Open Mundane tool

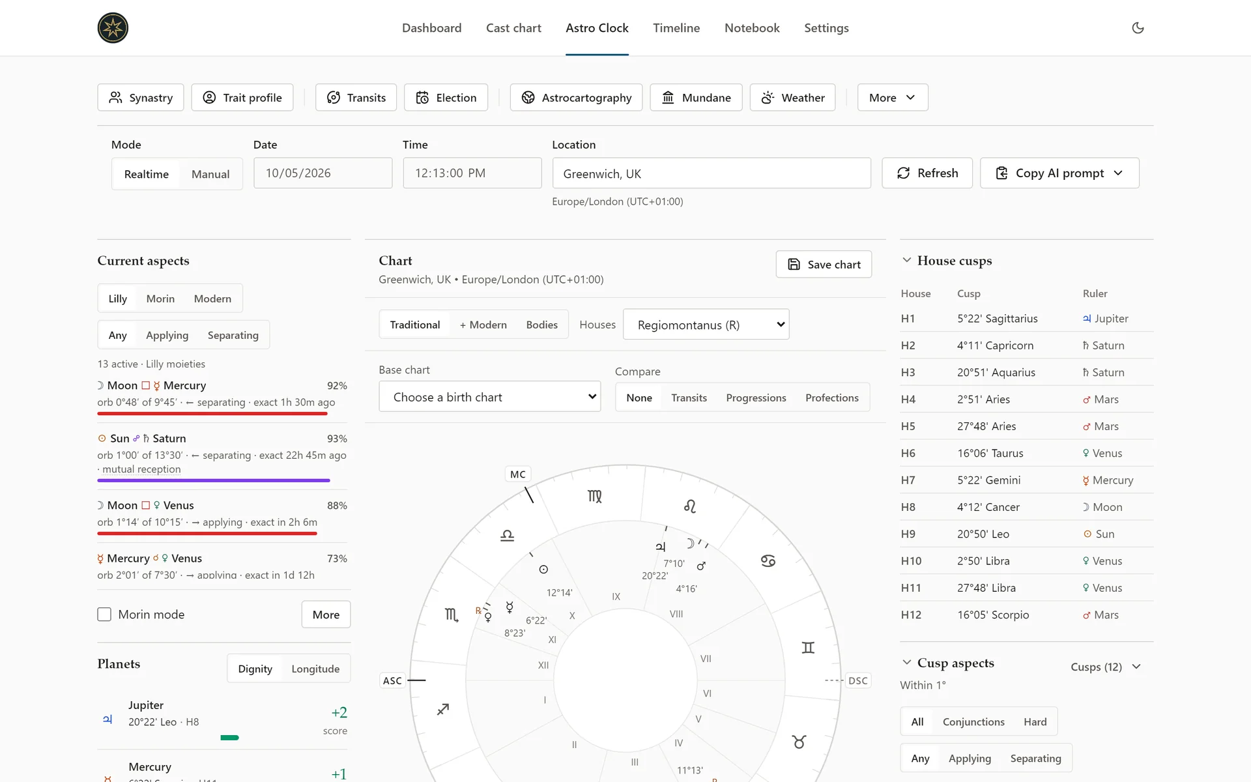(696, 98)
